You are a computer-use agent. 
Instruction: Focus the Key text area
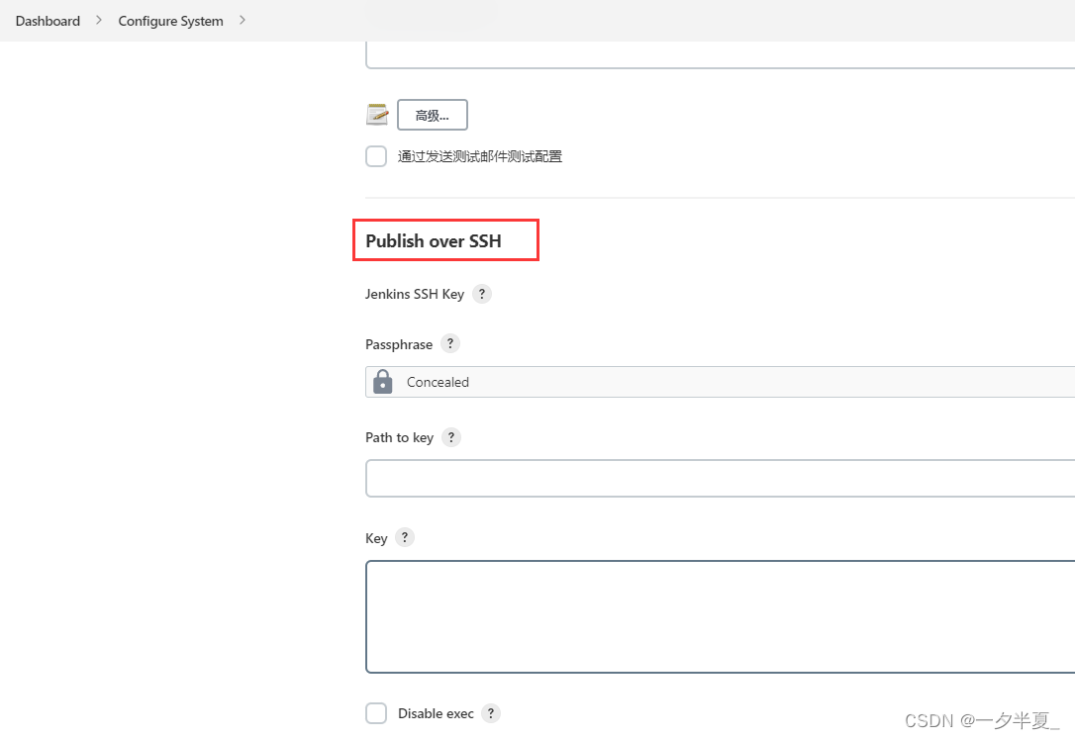coord(720,616)
